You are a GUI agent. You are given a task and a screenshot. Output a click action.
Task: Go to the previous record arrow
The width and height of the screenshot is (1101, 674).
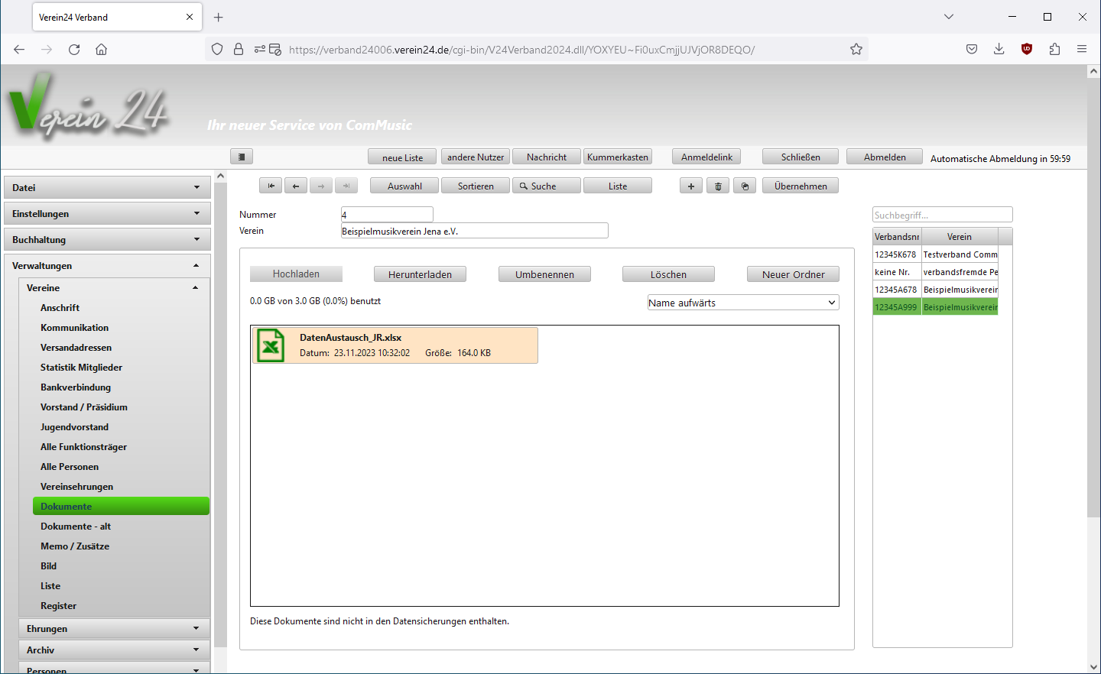296,186
